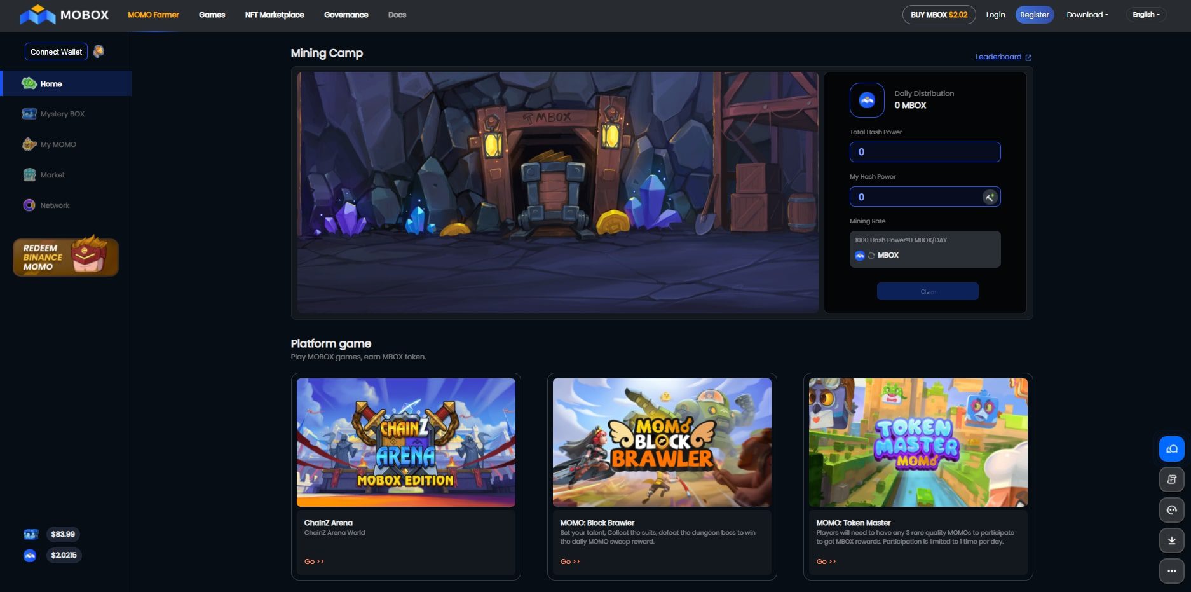This screenshot has width=1191, height=592.
Task: Click the BUY MBOX $2.02 button
Action: pyautogui.click(x=939, y=15)
